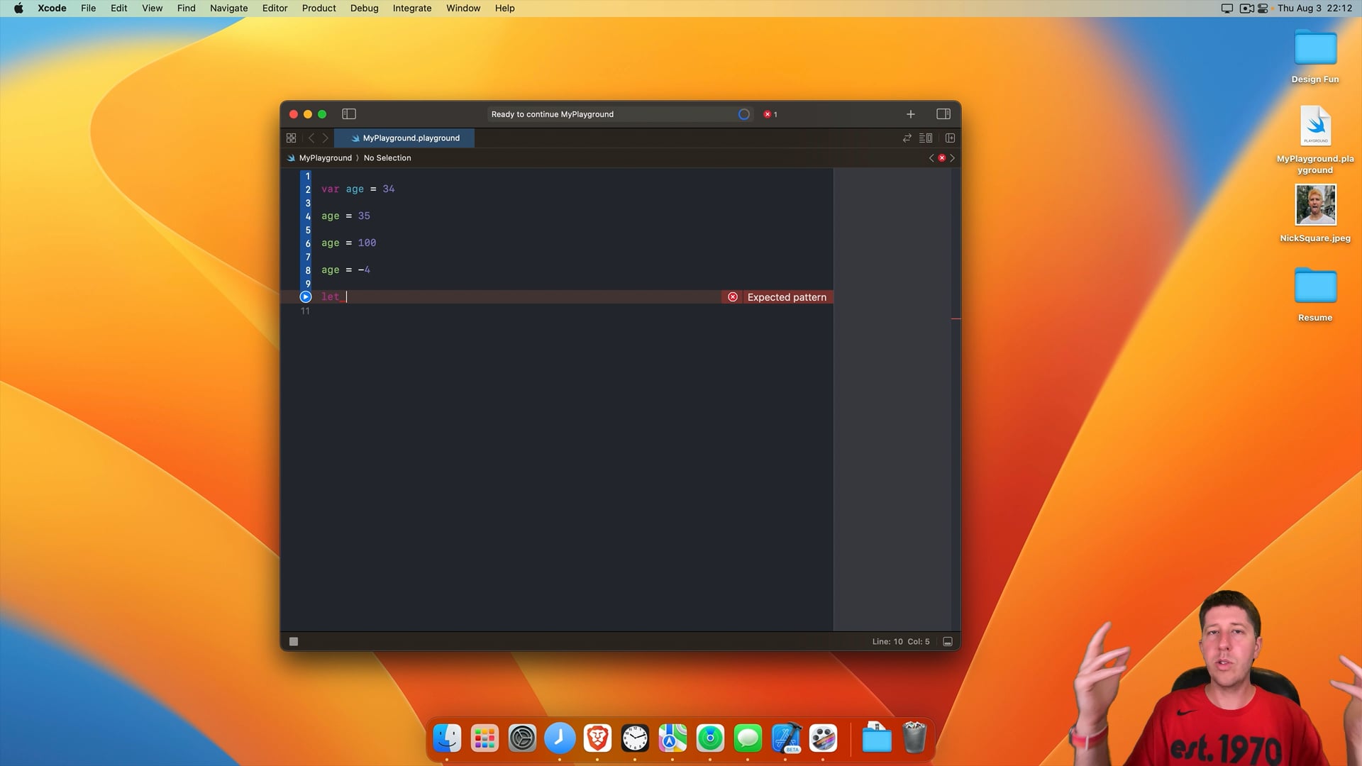This screenshot has height=766, width=1362.
Task: Add editor on right split icon
Action: click(x=950, y=138)
